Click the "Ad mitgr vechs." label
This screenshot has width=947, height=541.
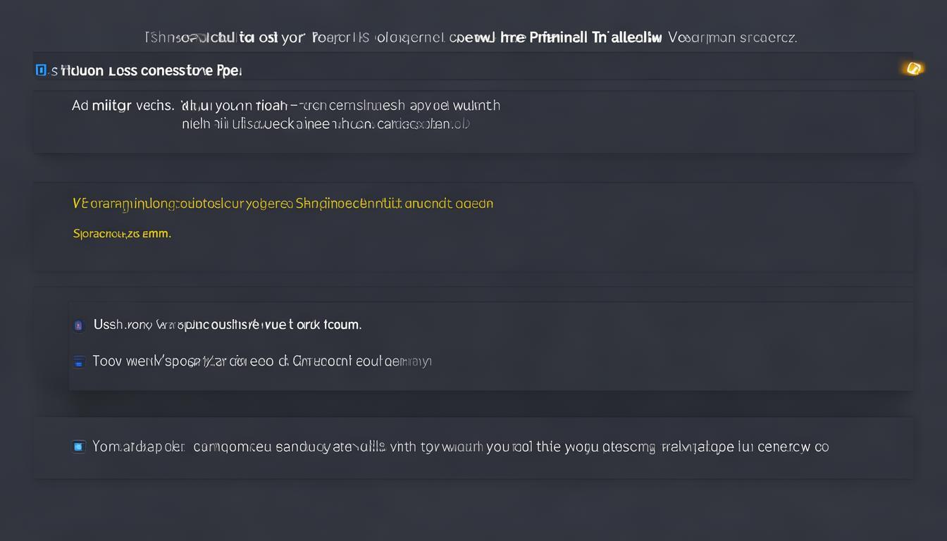click(123, 106)
